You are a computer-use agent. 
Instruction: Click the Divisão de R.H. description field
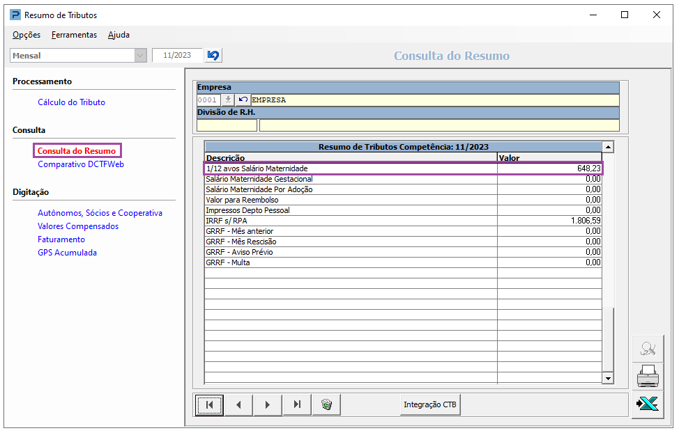pos(439,125)
